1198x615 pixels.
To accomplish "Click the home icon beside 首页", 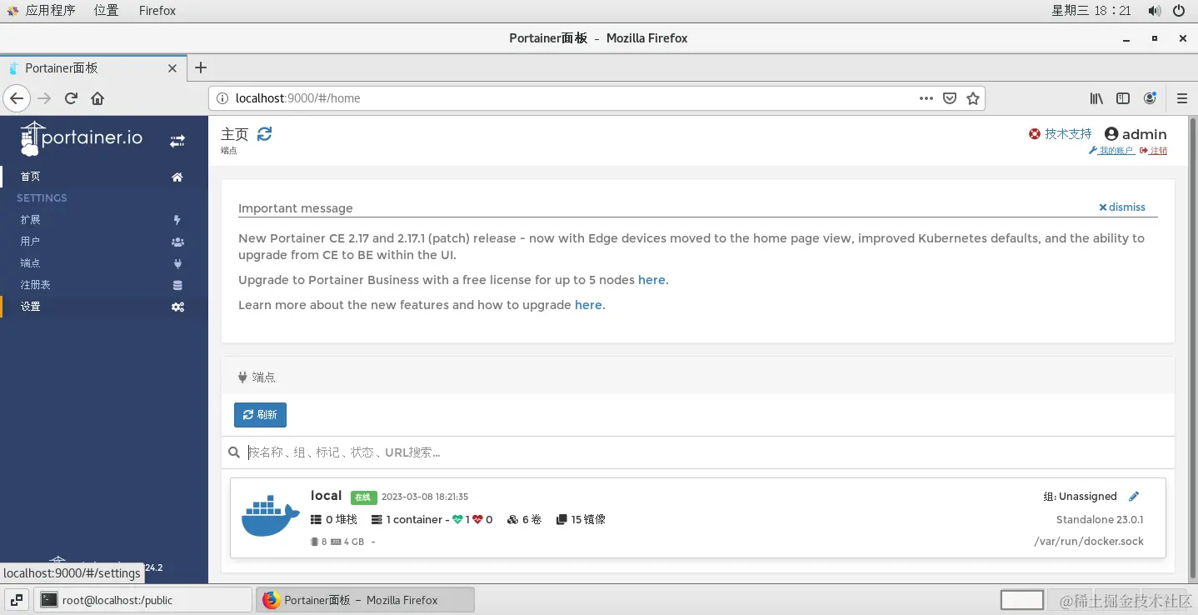I will click(177, 177).
